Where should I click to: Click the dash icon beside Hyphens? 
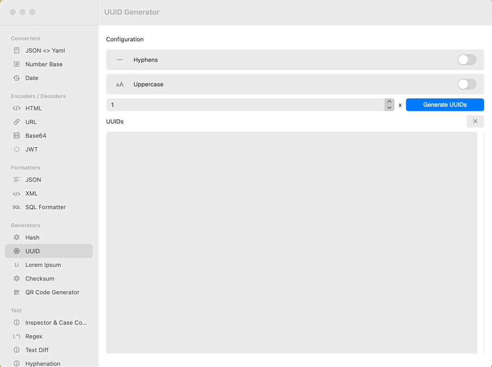click(x=120, y=60)
